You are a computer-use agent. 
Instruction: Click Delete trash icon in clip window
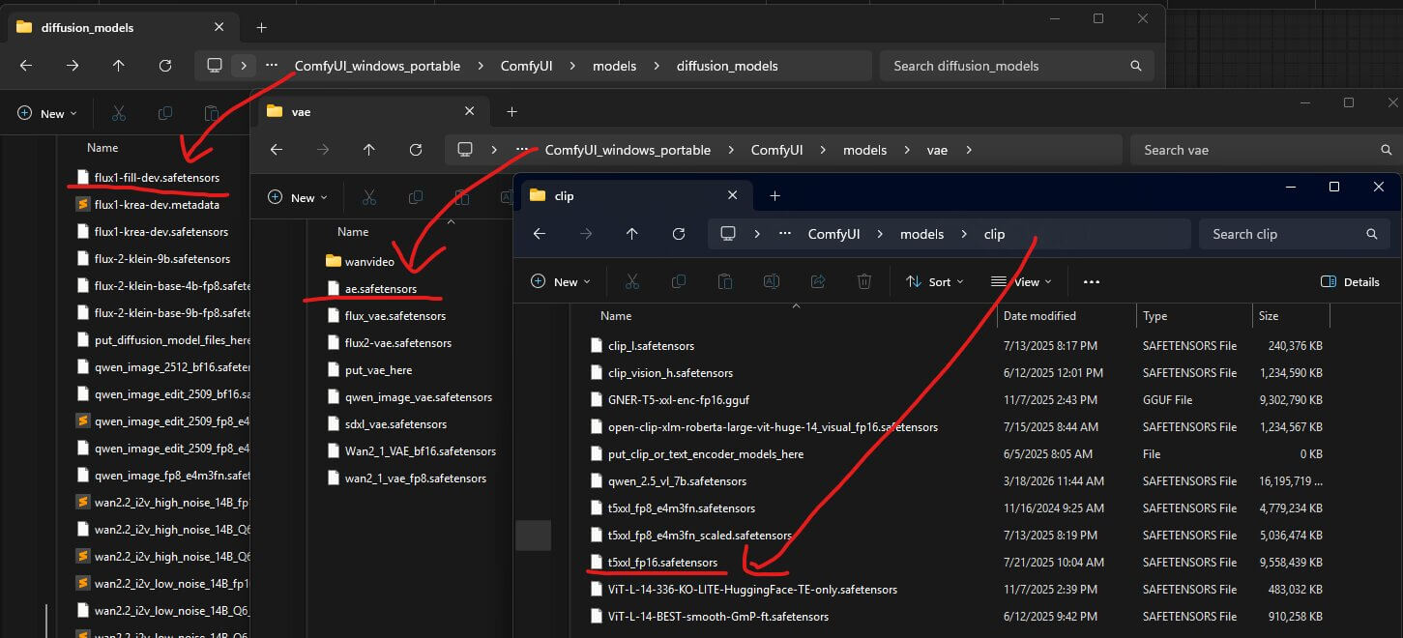point(864,281)
